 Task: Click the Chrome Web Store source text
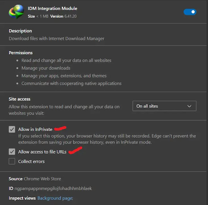click(x=42, y=179)
